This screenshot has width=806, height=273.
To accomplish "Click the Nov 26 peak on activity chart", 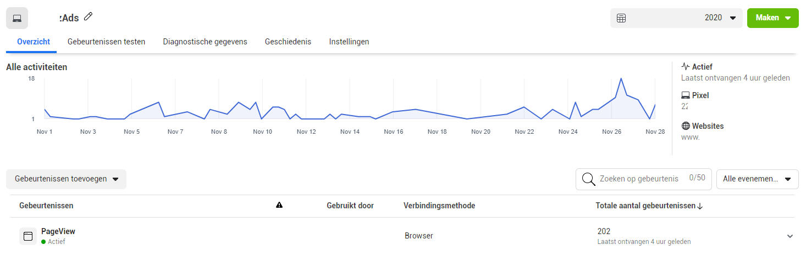I will (x=621, y=78).
